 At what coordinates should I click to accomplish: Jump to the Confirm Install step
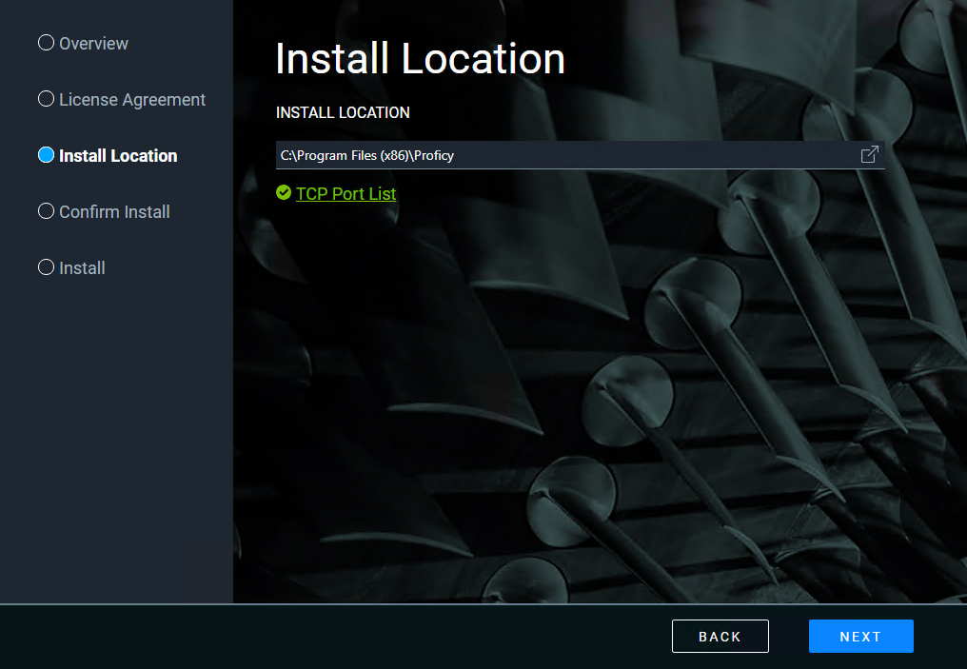point(104,211)
